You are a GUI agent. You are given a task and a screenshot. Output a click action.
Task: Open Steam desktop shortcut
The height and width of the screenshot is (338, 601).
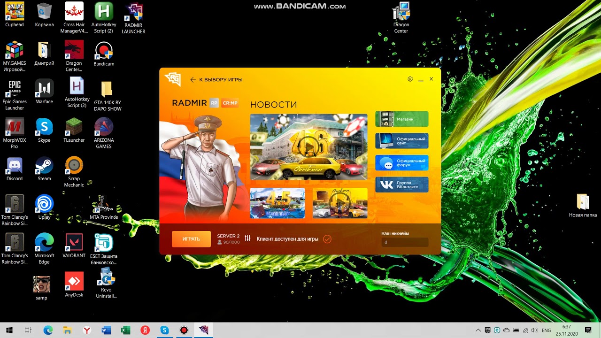pos(44,169)
